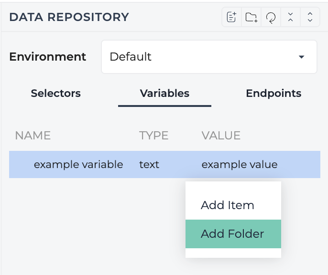The height and width of the screenshot is (275, 328).
Task: Click the VALUE column header
Action: pyautogui.click(x=221, y=136)
